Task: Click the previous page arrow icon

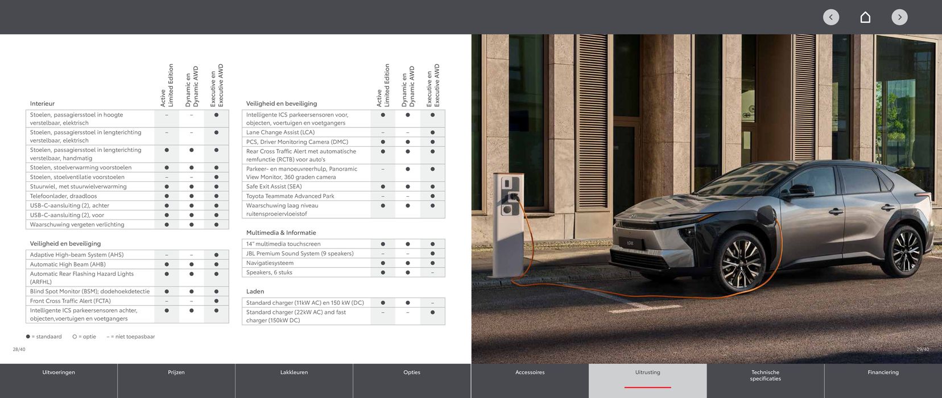Action: [831, 17]
